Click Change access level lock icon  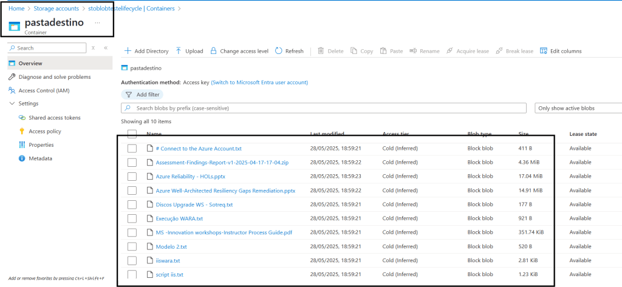(213, 51)
